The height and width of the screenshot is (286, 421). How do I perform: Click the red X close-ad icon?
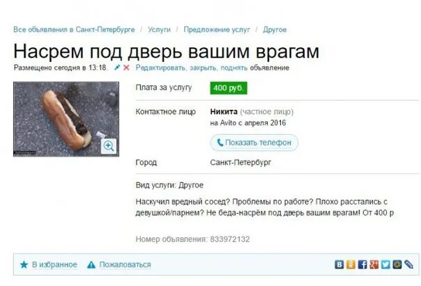click(x=126, y=67)
